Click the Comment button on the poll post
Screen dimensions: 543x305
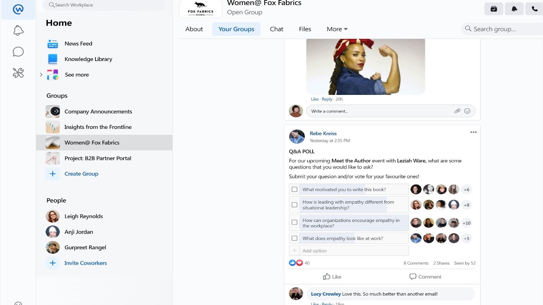click(x=425, y=277)
